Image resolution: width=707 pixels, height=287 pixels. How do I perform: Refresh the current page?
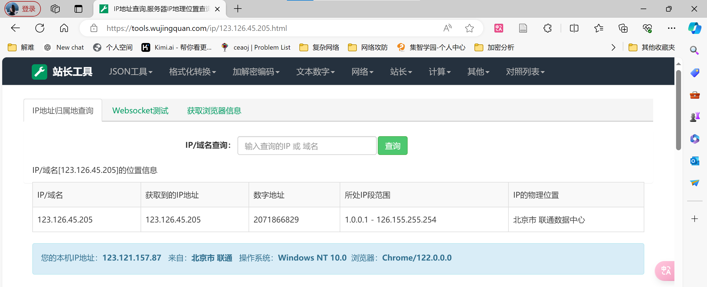coord(40,28)
